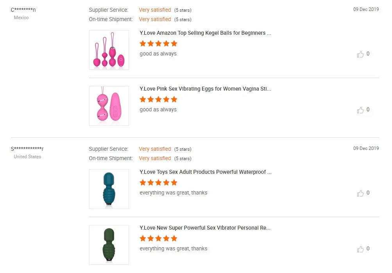
Task: Click the teal blue grenade-shaped product thumbnail
Action: coord(109,189)
